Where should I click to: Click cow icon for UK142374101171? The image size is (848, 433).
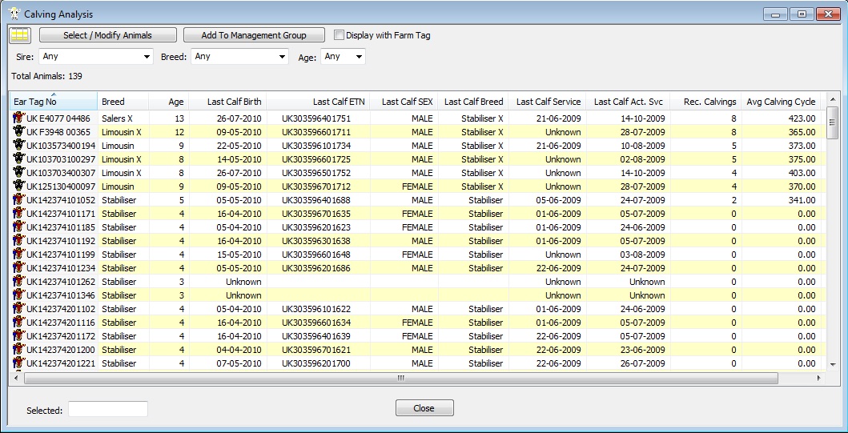coord(19,213)
